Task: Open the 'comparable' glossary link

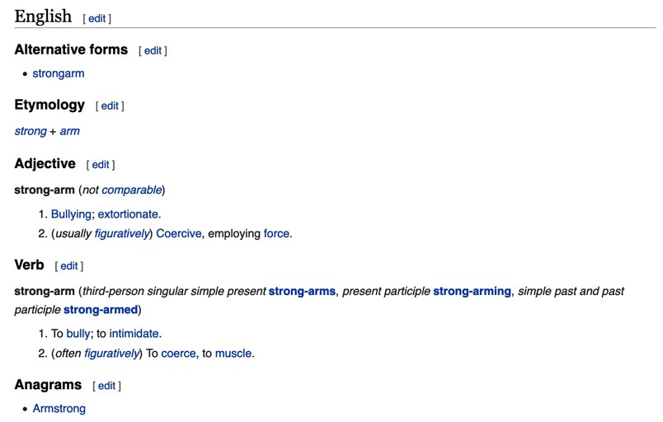Action: pyautogui.click(x=132, y=190)
